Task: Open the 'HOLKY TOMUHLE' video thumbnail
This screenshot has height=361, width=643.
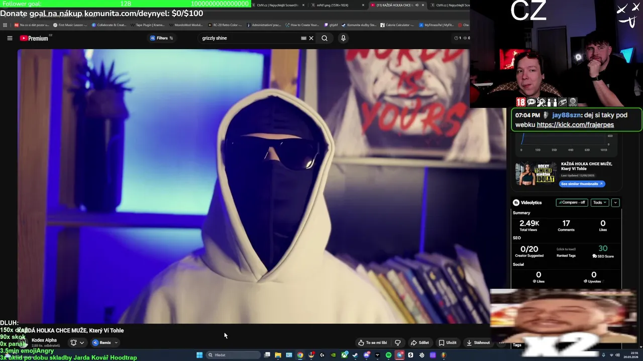Action: point(535,174)
